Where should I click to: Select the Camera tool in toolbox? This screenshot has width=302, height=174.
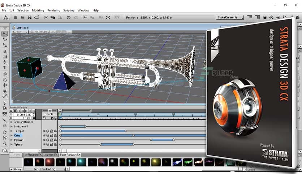pyautogui.click(x=5, y=114)
